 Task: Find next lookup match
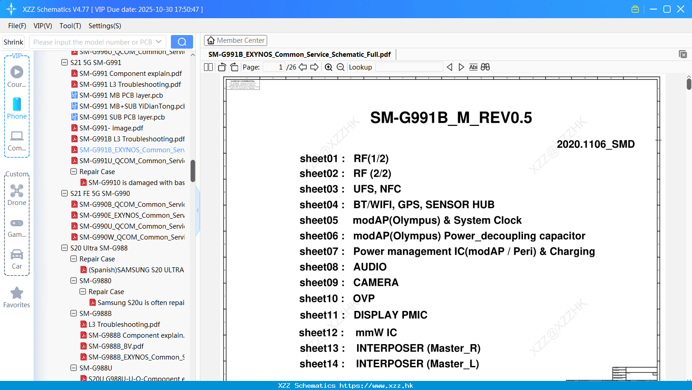pos(461,67)
